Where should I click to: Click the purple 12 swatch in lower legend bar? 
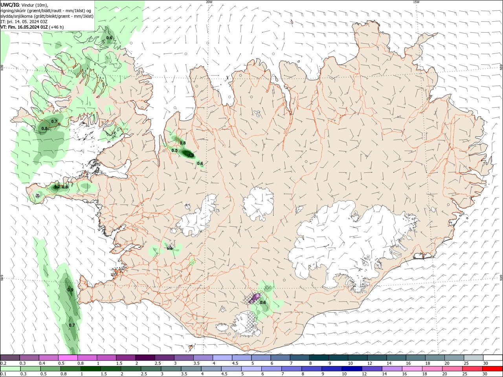coord(371,369)
